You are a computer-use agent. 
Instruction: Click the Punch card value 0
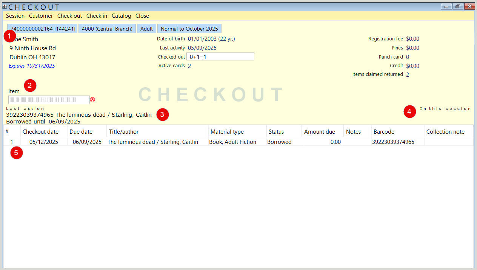(x=408, y=57)
